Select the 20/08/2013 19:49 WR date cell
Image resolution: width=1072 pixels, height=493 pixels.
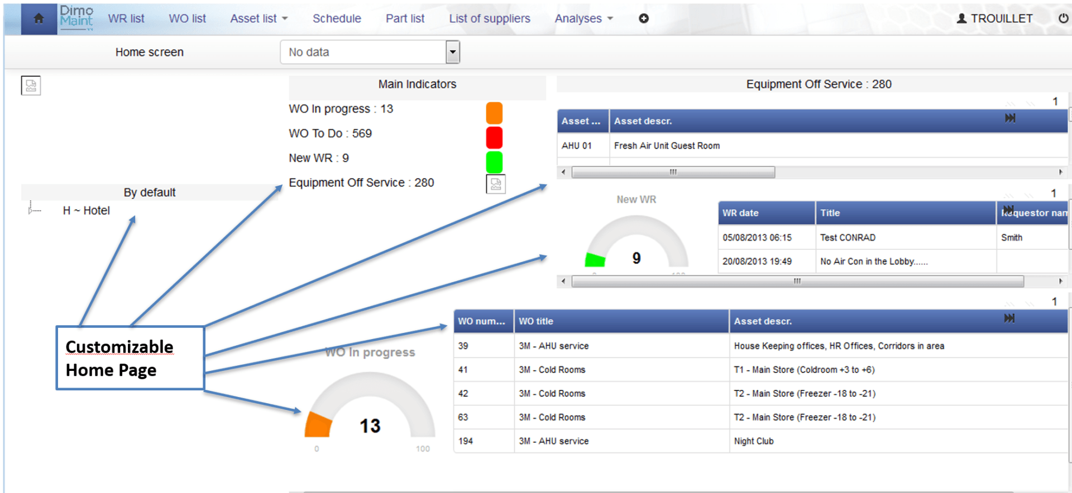click(x=766, y=262)
